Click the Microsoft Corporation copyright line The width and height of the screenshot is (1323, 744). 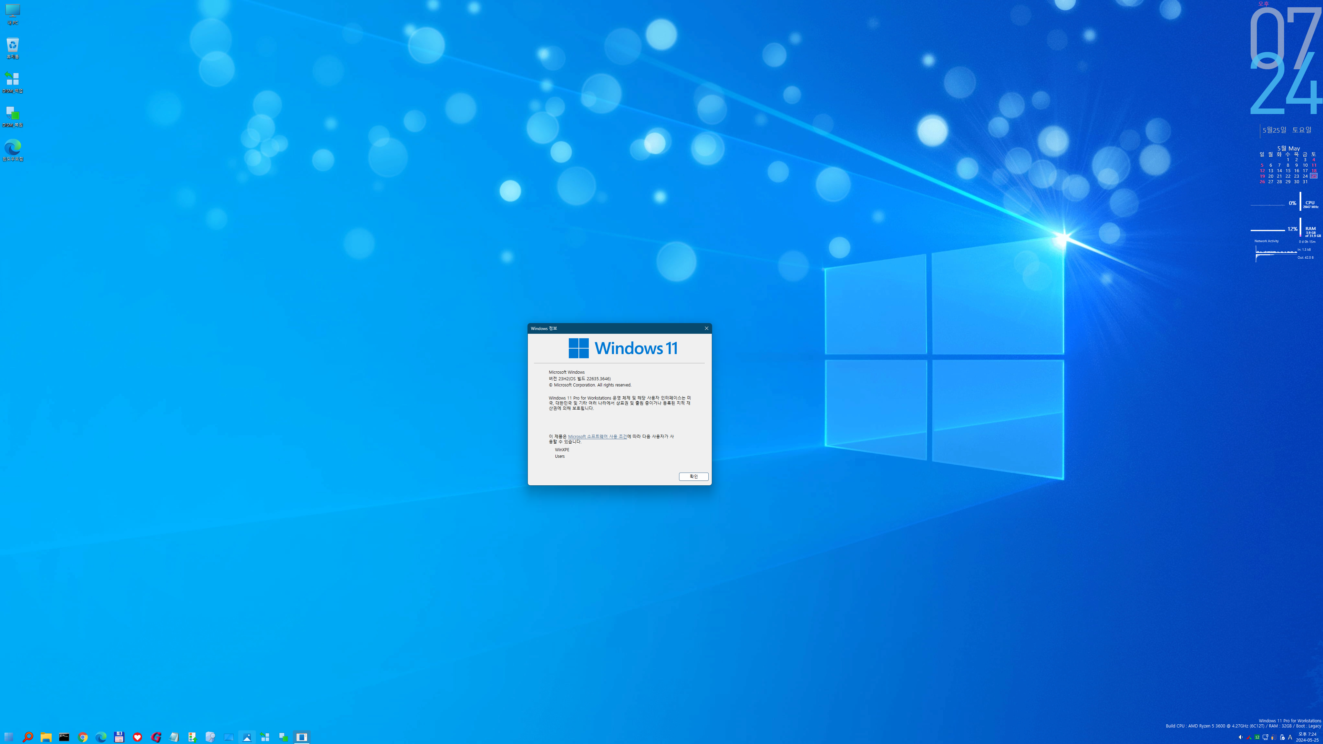tap(589, 385)
